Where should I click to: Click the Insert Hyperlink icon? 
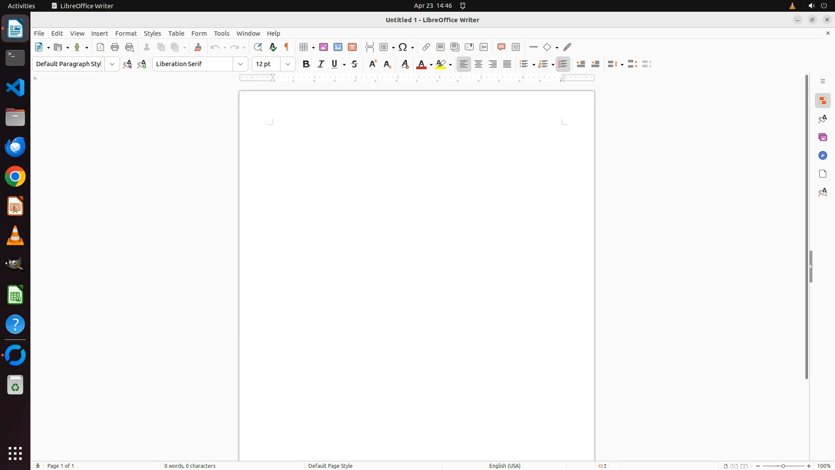click(426, 47)
